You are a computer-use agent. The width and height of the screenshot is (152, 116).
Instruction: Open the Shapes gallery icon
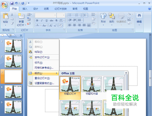point(103,16)
